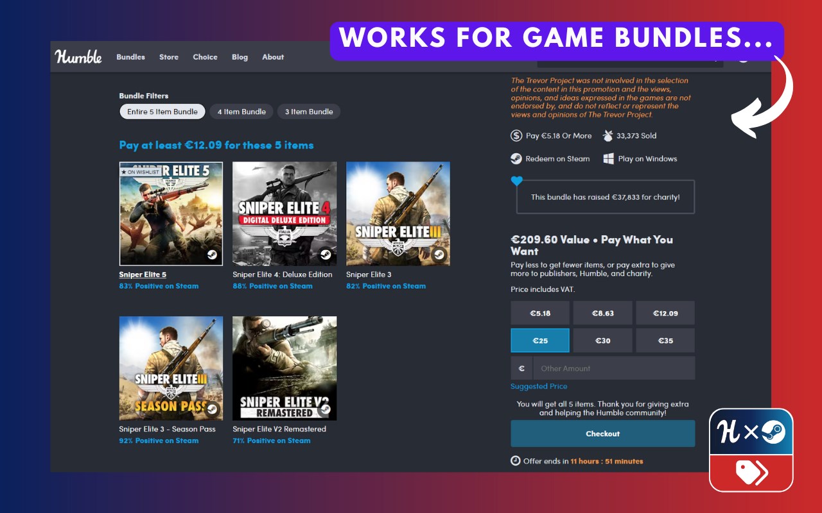Click the euro currency symbol box

(521, 368)
